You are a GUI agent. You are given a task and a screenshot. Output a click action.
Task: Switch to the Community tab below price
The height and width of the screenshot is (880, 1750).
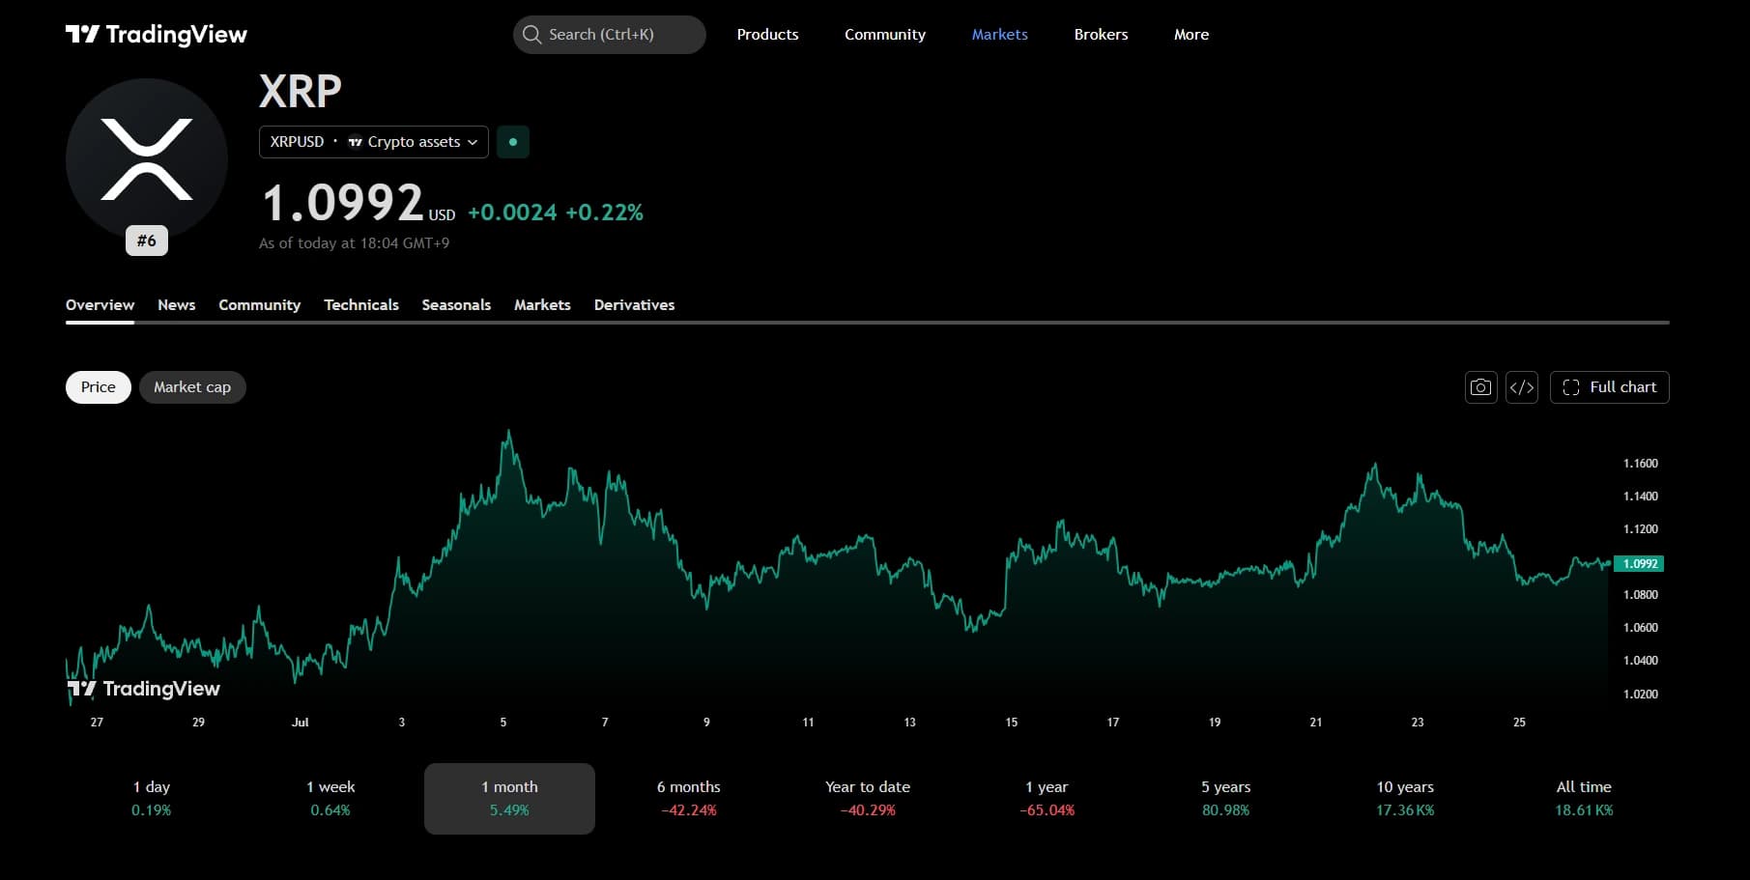click(x=260, y=305)
